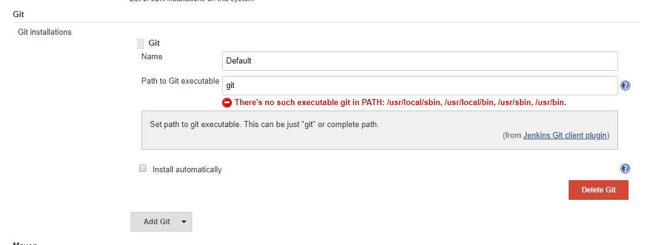648x245 pixels.
Task: Click the red 'no such executable git' error message
Action: (400, 103)
